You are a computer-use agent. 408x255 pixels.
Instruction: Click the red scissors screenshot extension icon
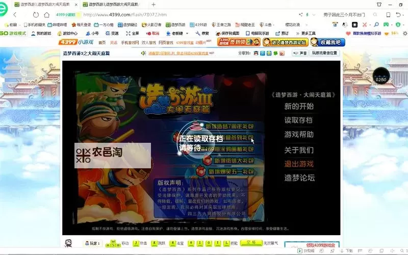coord(365,24)
